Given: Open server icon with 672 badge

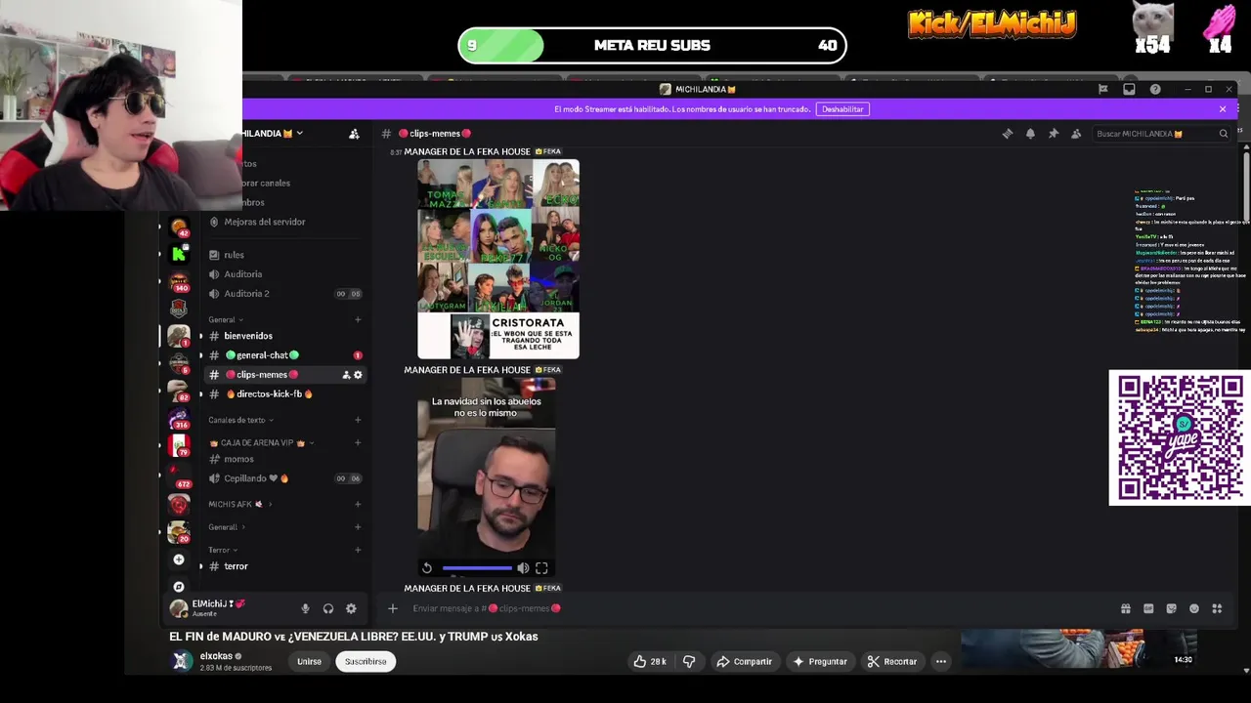Looking at the screenshot, I should 179,477.
